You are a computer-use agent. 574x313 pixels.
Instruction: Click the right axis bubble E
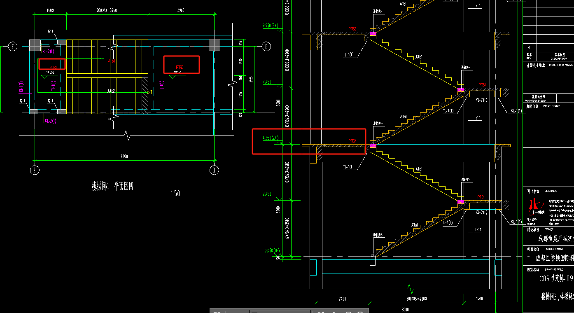click(267, 47)
